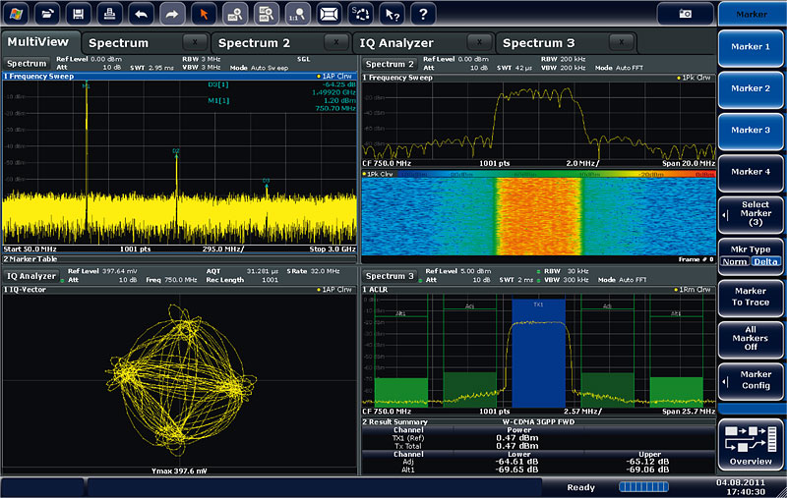787x498 pixels.
Task: Click the help question mark icon
Action: tap(422, 14)
